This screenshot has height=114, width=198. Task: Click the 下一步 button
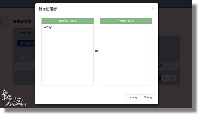coord(148,98)
